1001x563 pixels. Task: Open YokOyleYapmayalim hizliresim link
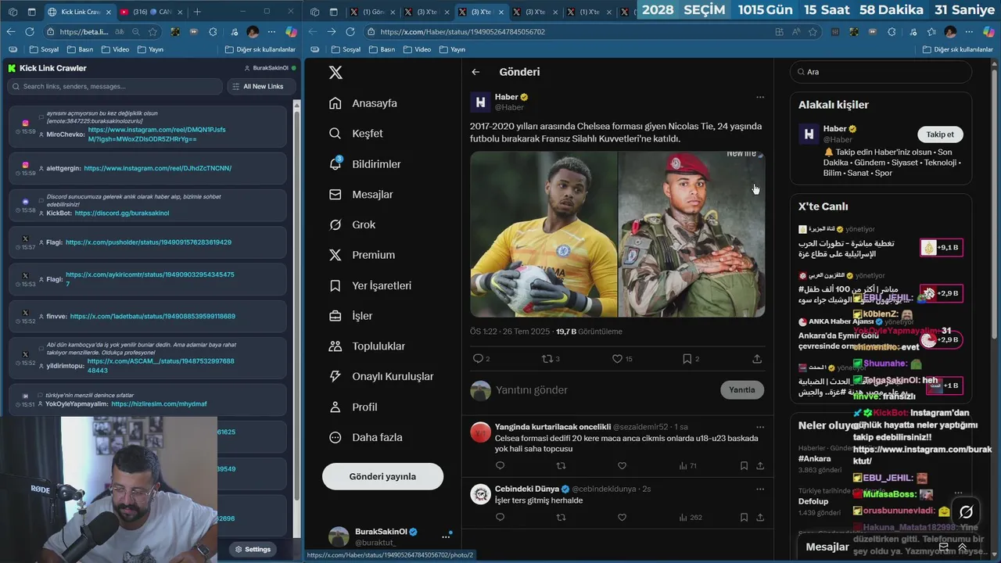coord(159,404)
